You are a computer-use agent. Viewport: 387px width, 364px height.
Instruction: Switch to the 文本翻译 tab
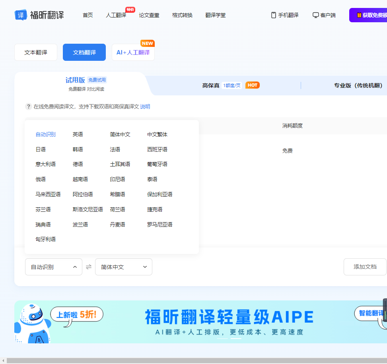click(x=36, y=52)
